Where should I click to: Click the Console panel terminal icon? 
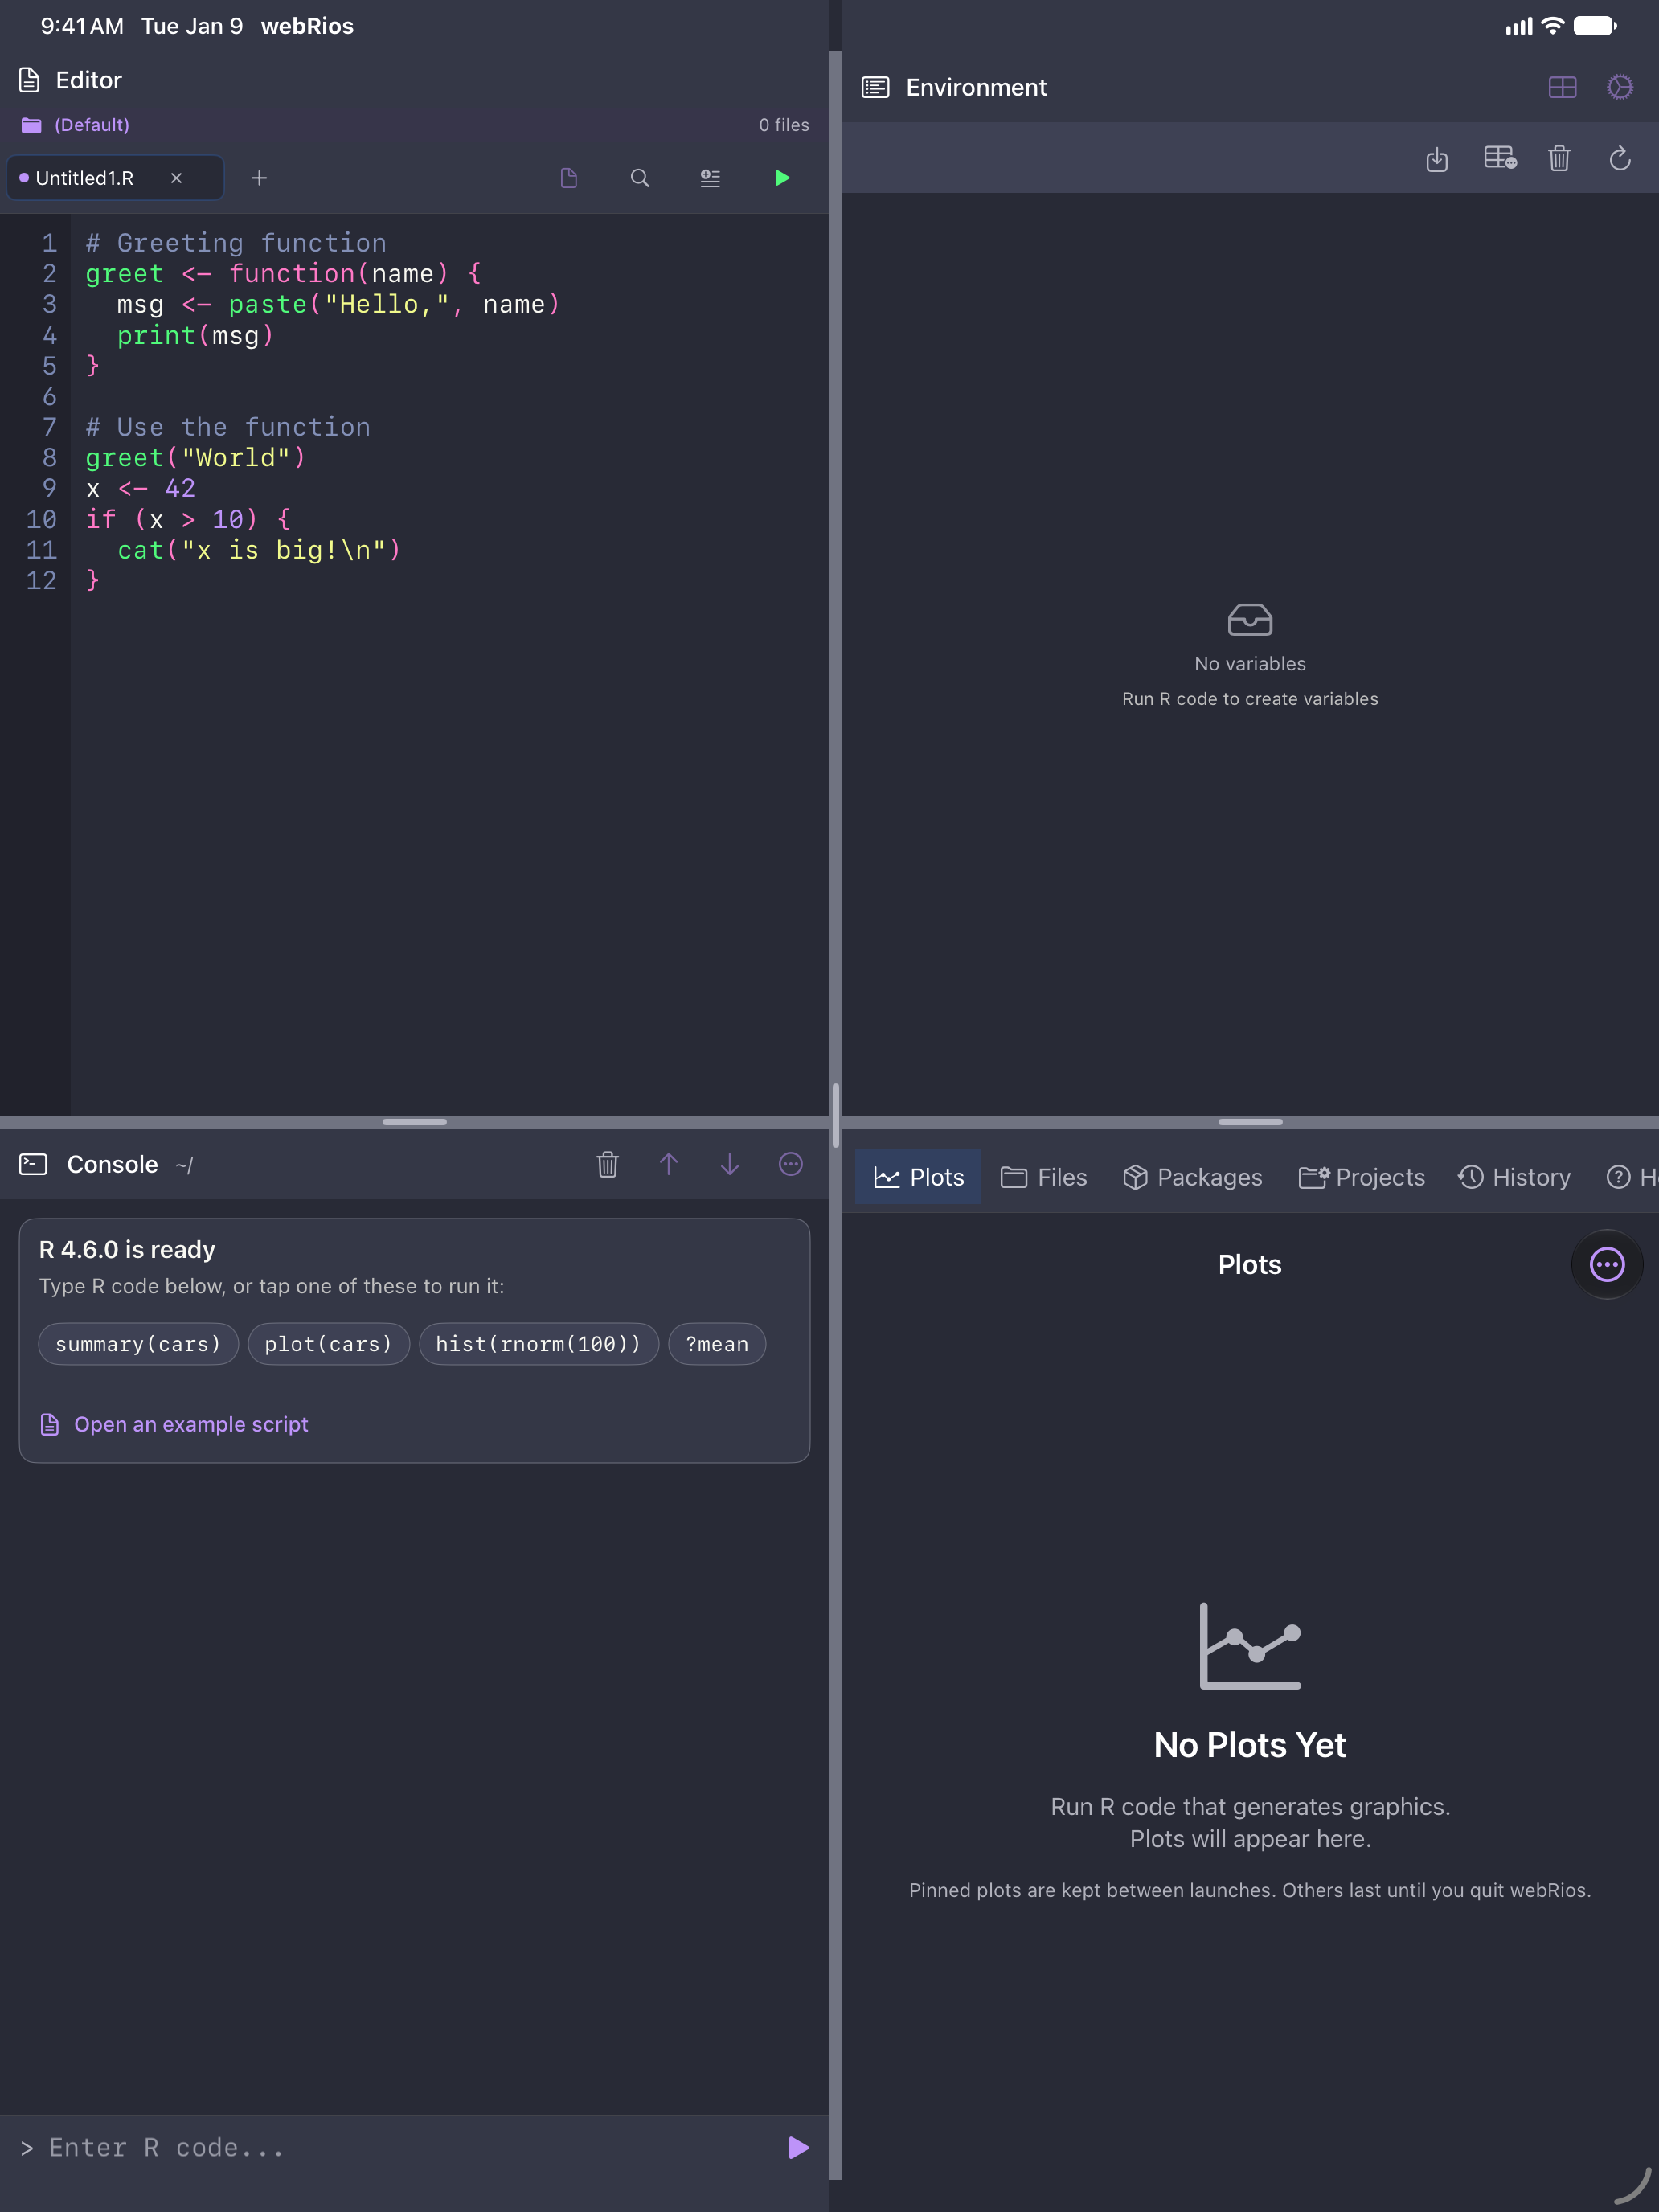pyautogui.click(x=33, y=1164)
